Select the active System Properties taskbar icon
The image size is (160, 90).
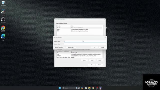pos(100,88)
